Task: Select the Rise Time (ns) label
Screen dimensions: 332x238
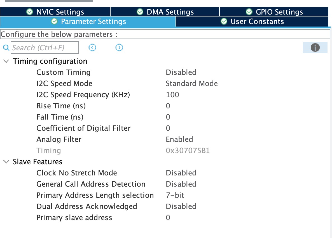Action: click(61, 106)
